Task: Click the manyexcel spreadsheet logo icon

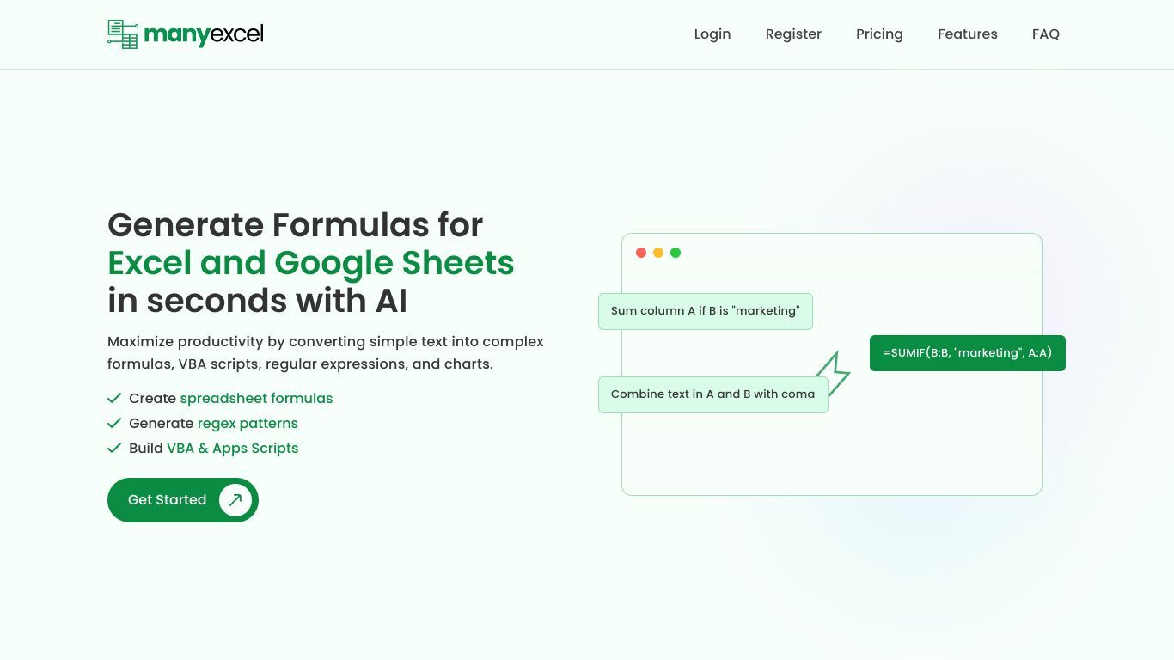Action: [123, 34]
